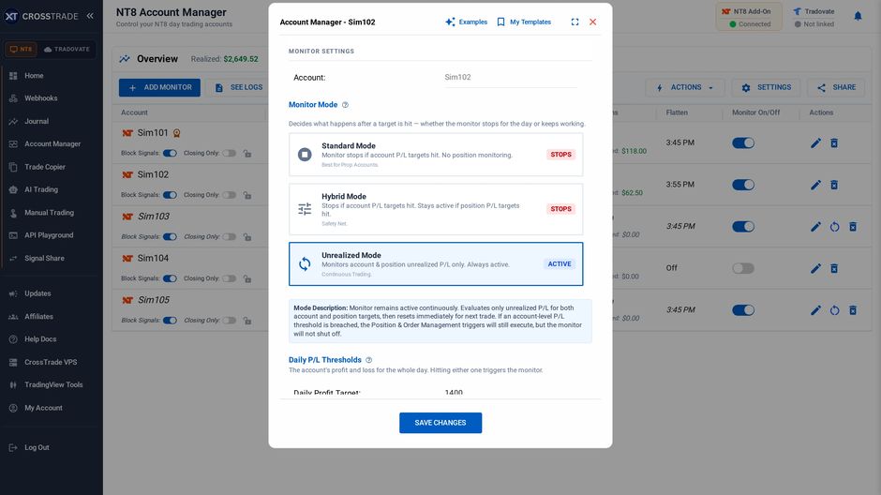
Task: Select the Standard Mode option
Action: (x=436, y=155)
